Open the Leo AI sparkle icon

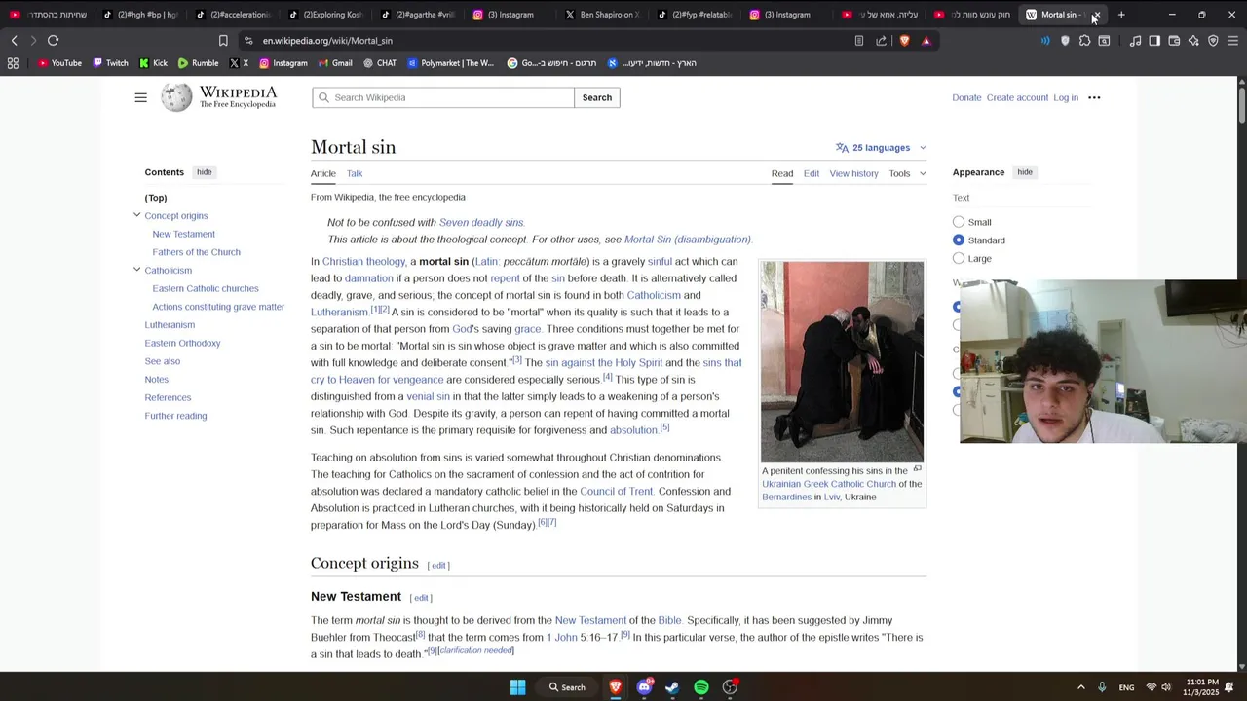pyautogui.click(x=1193, y=41)
